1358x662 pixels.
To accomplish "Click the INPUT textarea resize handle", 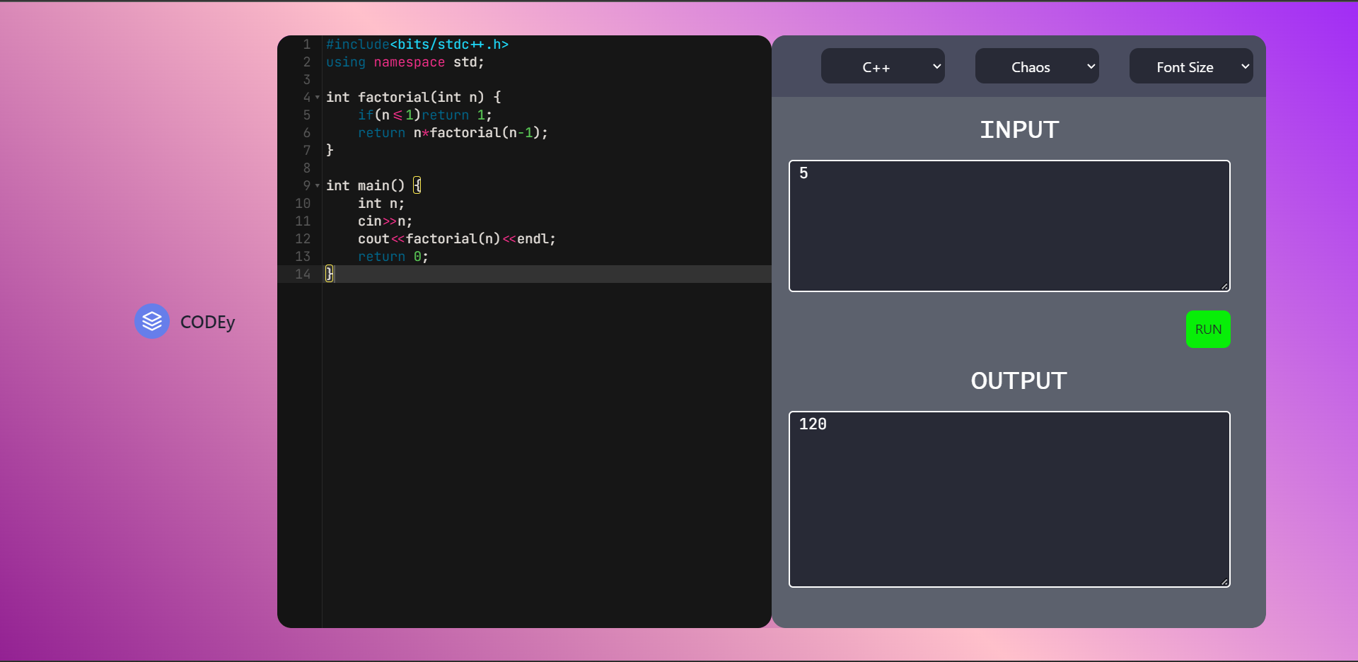I will click(1224, 286).
